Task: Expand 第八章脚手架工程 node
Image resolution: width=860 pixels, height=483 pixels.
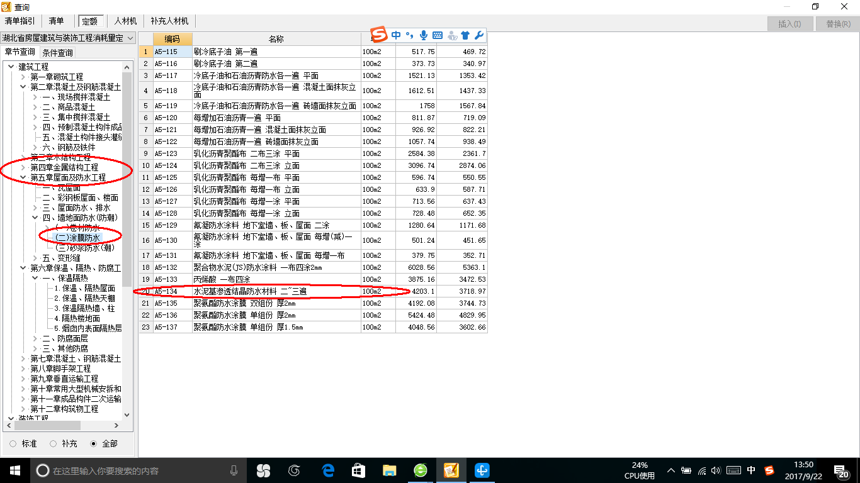Action: click(x=23, y=369)
